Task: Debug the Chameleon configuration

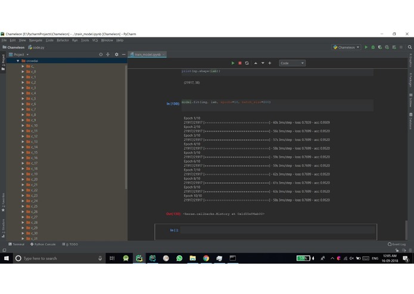Action: [373, 47]
